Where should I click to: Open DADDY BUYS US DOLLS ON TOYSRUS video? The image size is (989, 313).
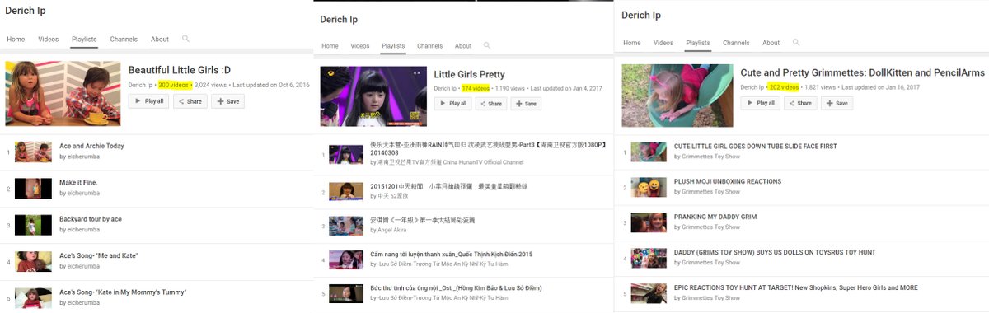775,252
